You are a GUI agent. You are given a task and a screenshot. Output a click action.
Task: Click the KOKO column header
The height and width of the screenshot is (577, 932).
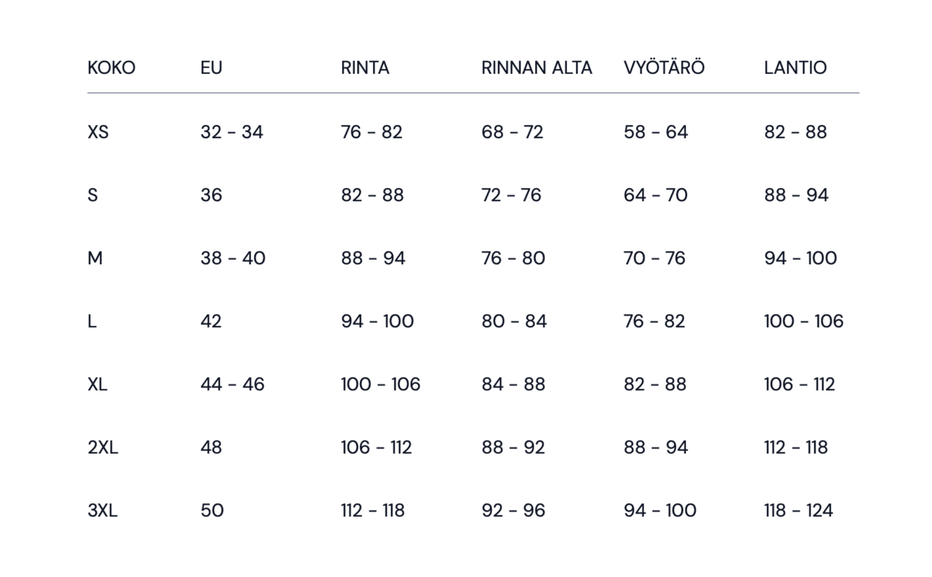pos(111,68)
